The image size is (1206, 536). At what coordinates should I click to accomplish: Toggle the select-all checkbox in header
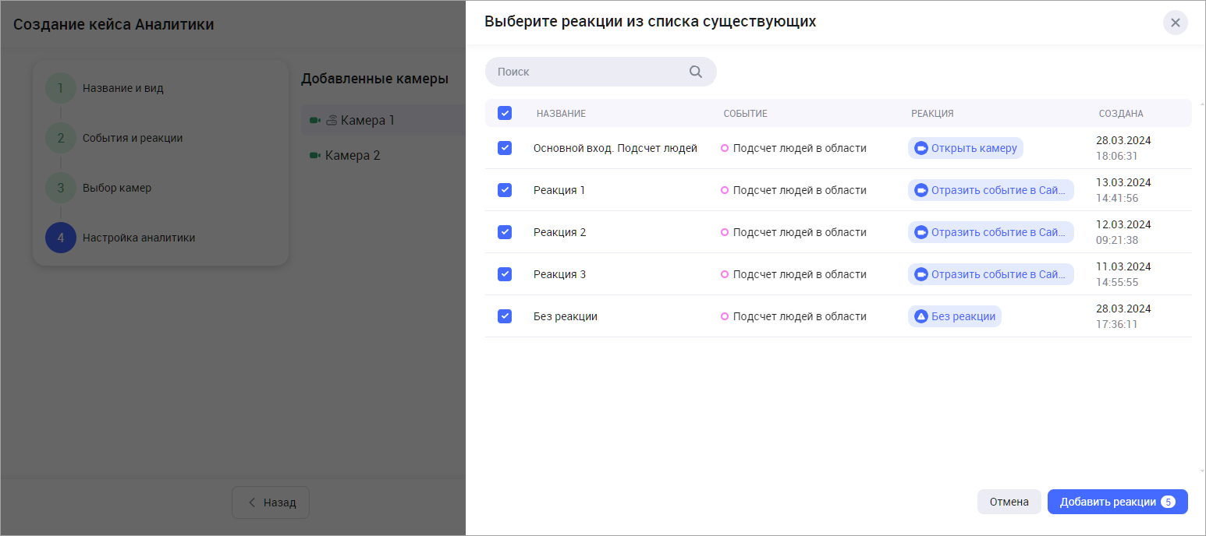[x=505, y=114]
